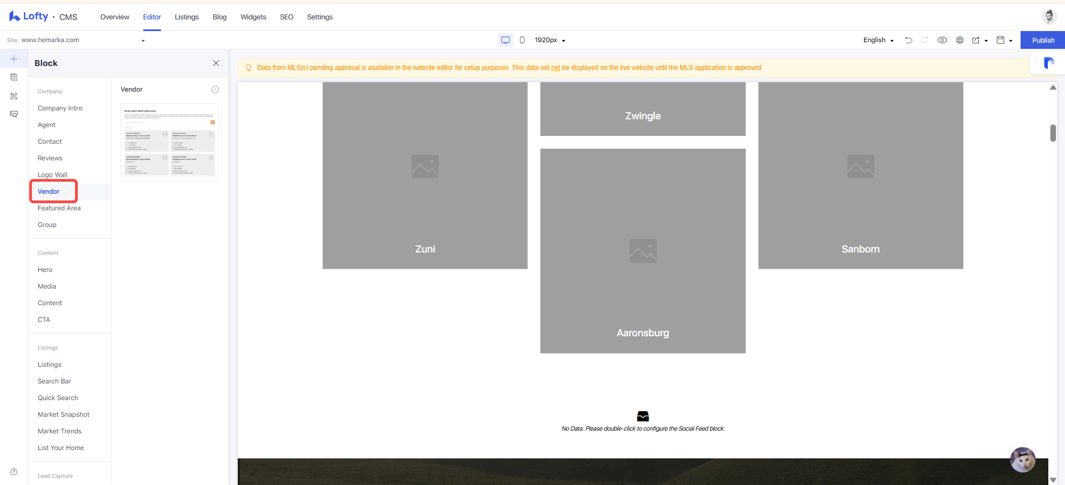Viewport: 1065px width, 485px height.
Task: Switch to desktop view icon
Action: coord(506,40)
